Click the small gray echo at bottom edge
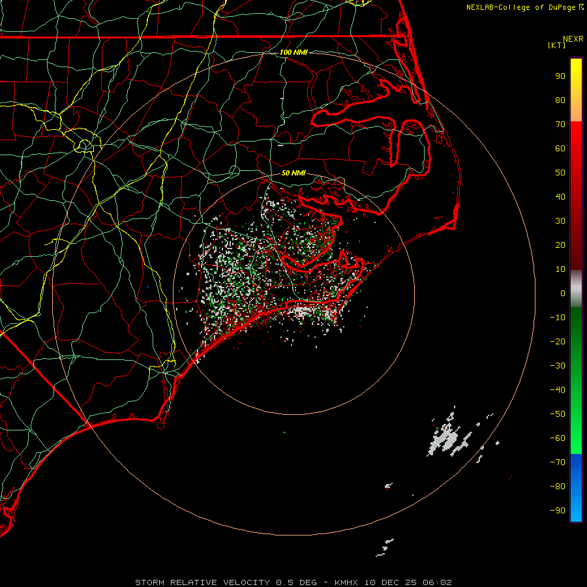Image resolution: width=587 pixels, height=587 pixels. pos(386,547)
